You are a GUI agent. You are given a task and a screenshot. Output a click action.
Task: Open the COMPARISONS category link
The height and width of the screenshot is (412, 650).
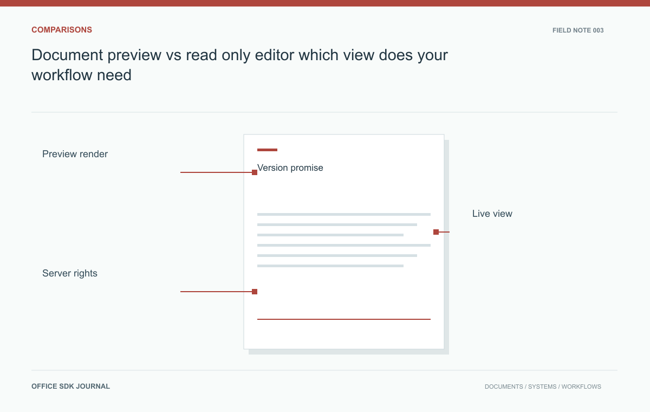click(62, 30)
